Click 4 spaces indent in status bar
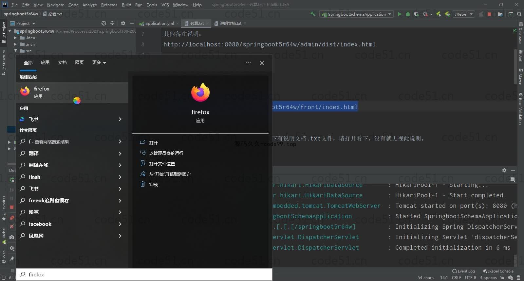The width and height of the screenshot is (524, 281). (488, 277)
